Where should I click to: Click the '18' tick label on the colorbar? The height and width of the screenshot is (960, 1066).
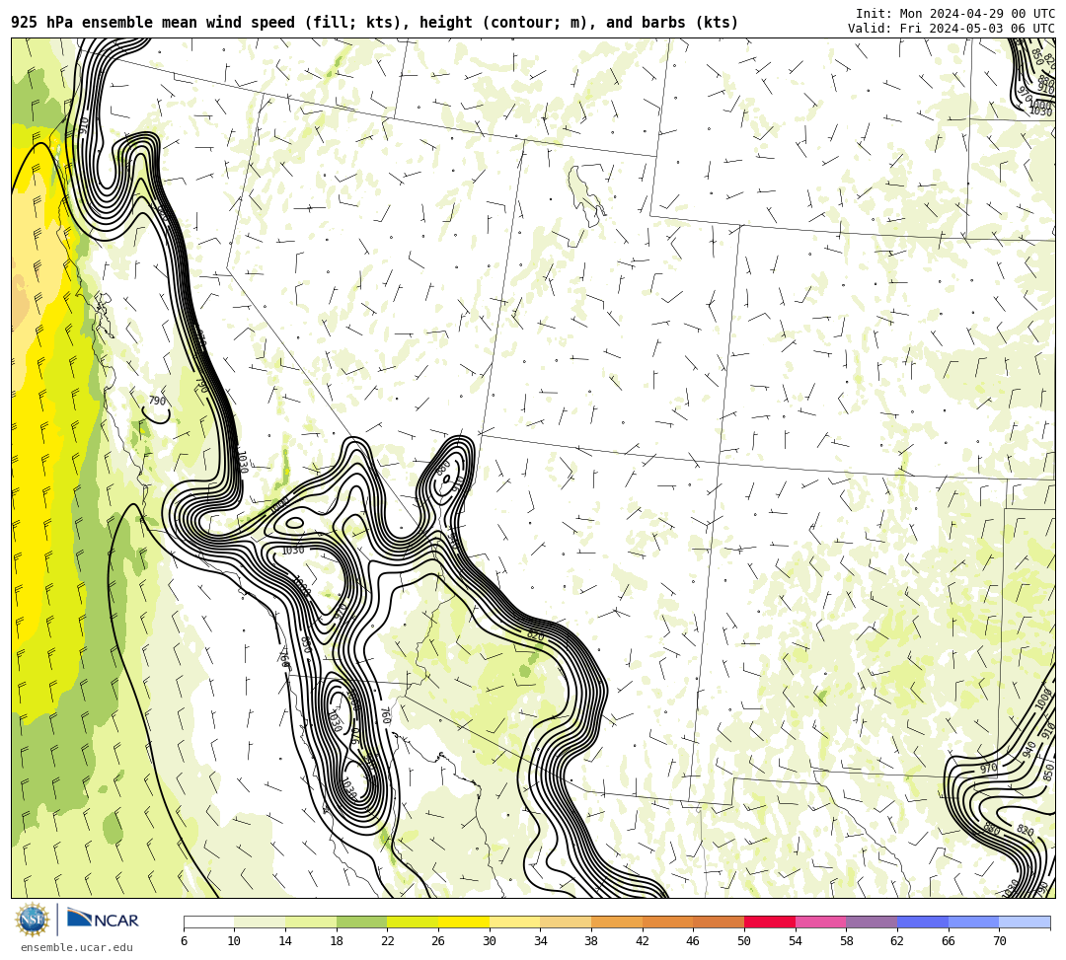[x=337, y=941]
